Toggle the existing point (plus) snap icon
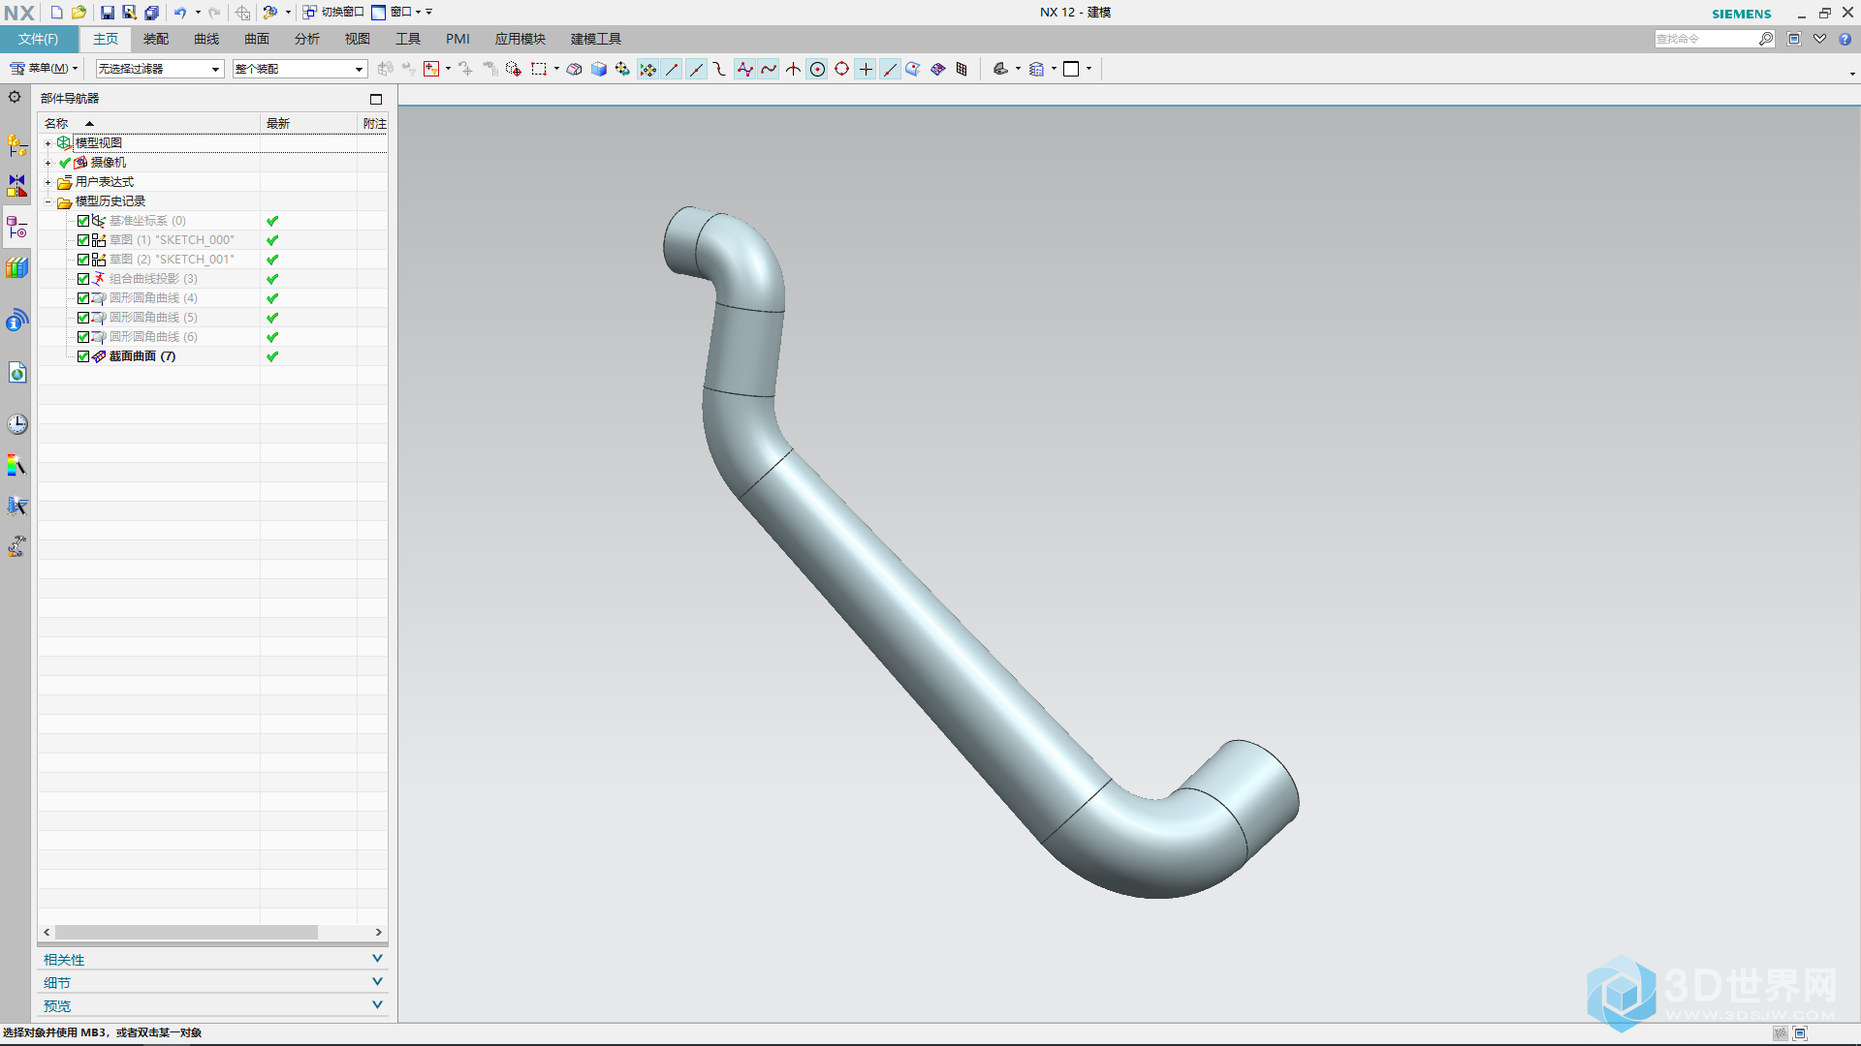Image resolution: width=1861 pixels, height=1046 pixels. 866,69
